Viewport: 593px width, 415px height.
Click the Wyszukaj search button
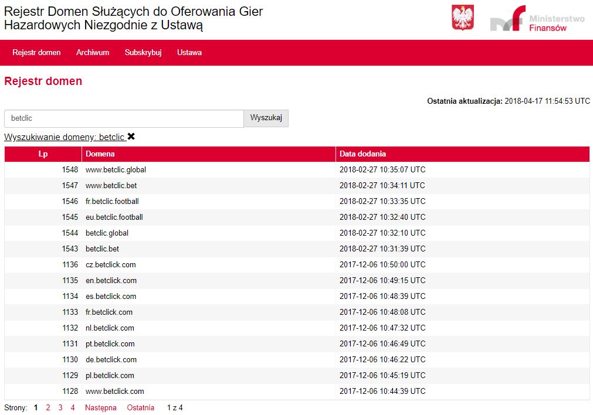266,118
